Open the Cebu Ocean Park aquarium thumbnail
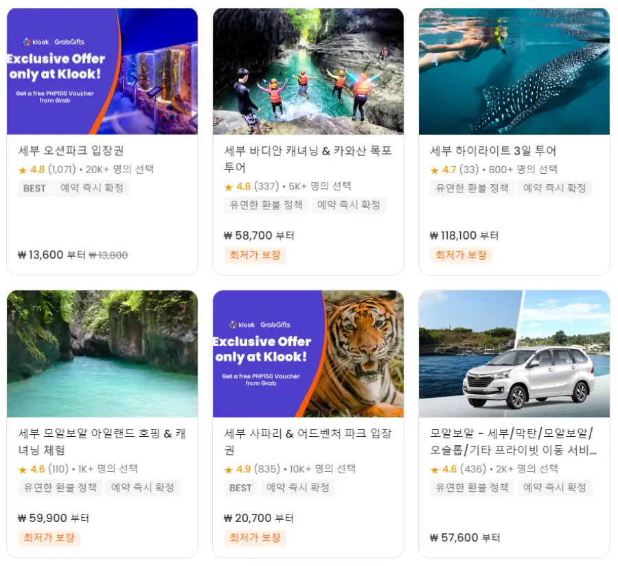 coord(102,71)
